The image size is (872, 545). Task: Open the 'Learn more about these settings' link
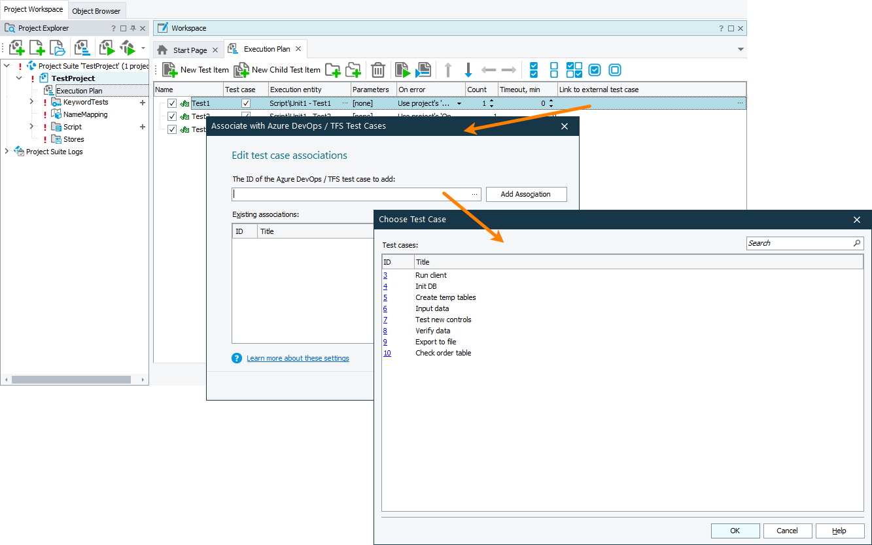tap(298, 358)
